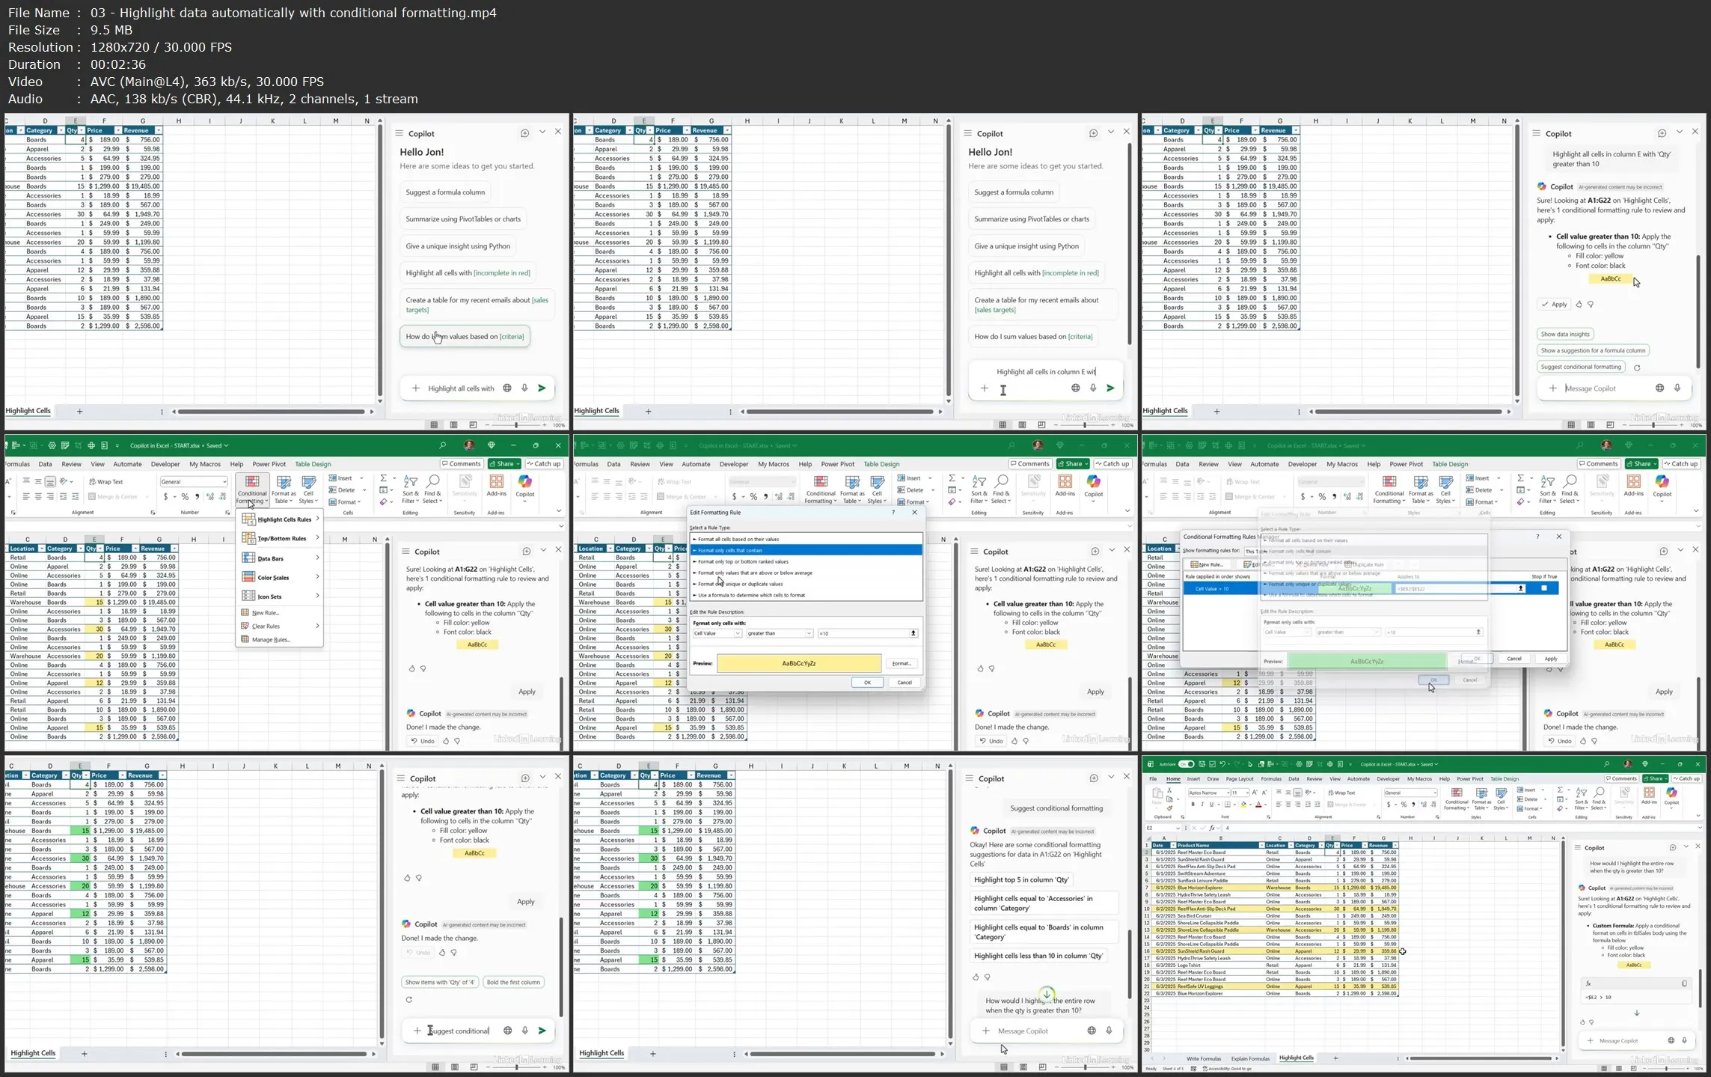Screen dimensions: 1711x1077
Task: Click the Icon Sets menu icon
Action: [249, 596]
